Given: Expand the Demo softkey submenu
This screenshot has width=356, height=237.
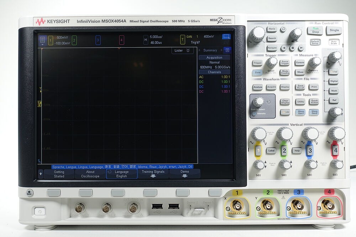Looking at the screenshot, I should (x=185, y=174).
